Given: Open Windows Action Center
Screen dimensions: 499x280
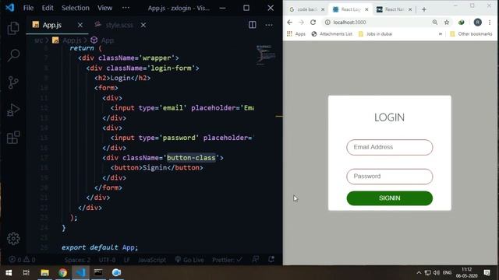Looking at the screenshot, I should pos(487,273).
